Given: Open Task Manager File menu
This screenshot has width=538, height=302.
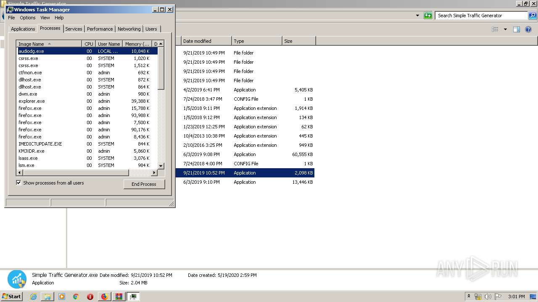Looking at the screenshot, I should [11, 18].
